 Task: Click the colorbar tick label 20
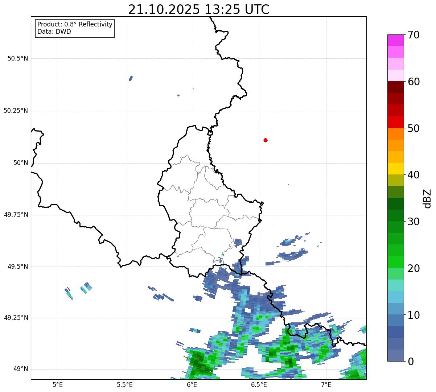414,268
